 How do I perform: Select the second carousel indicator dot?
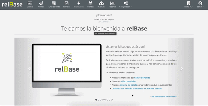99,100
